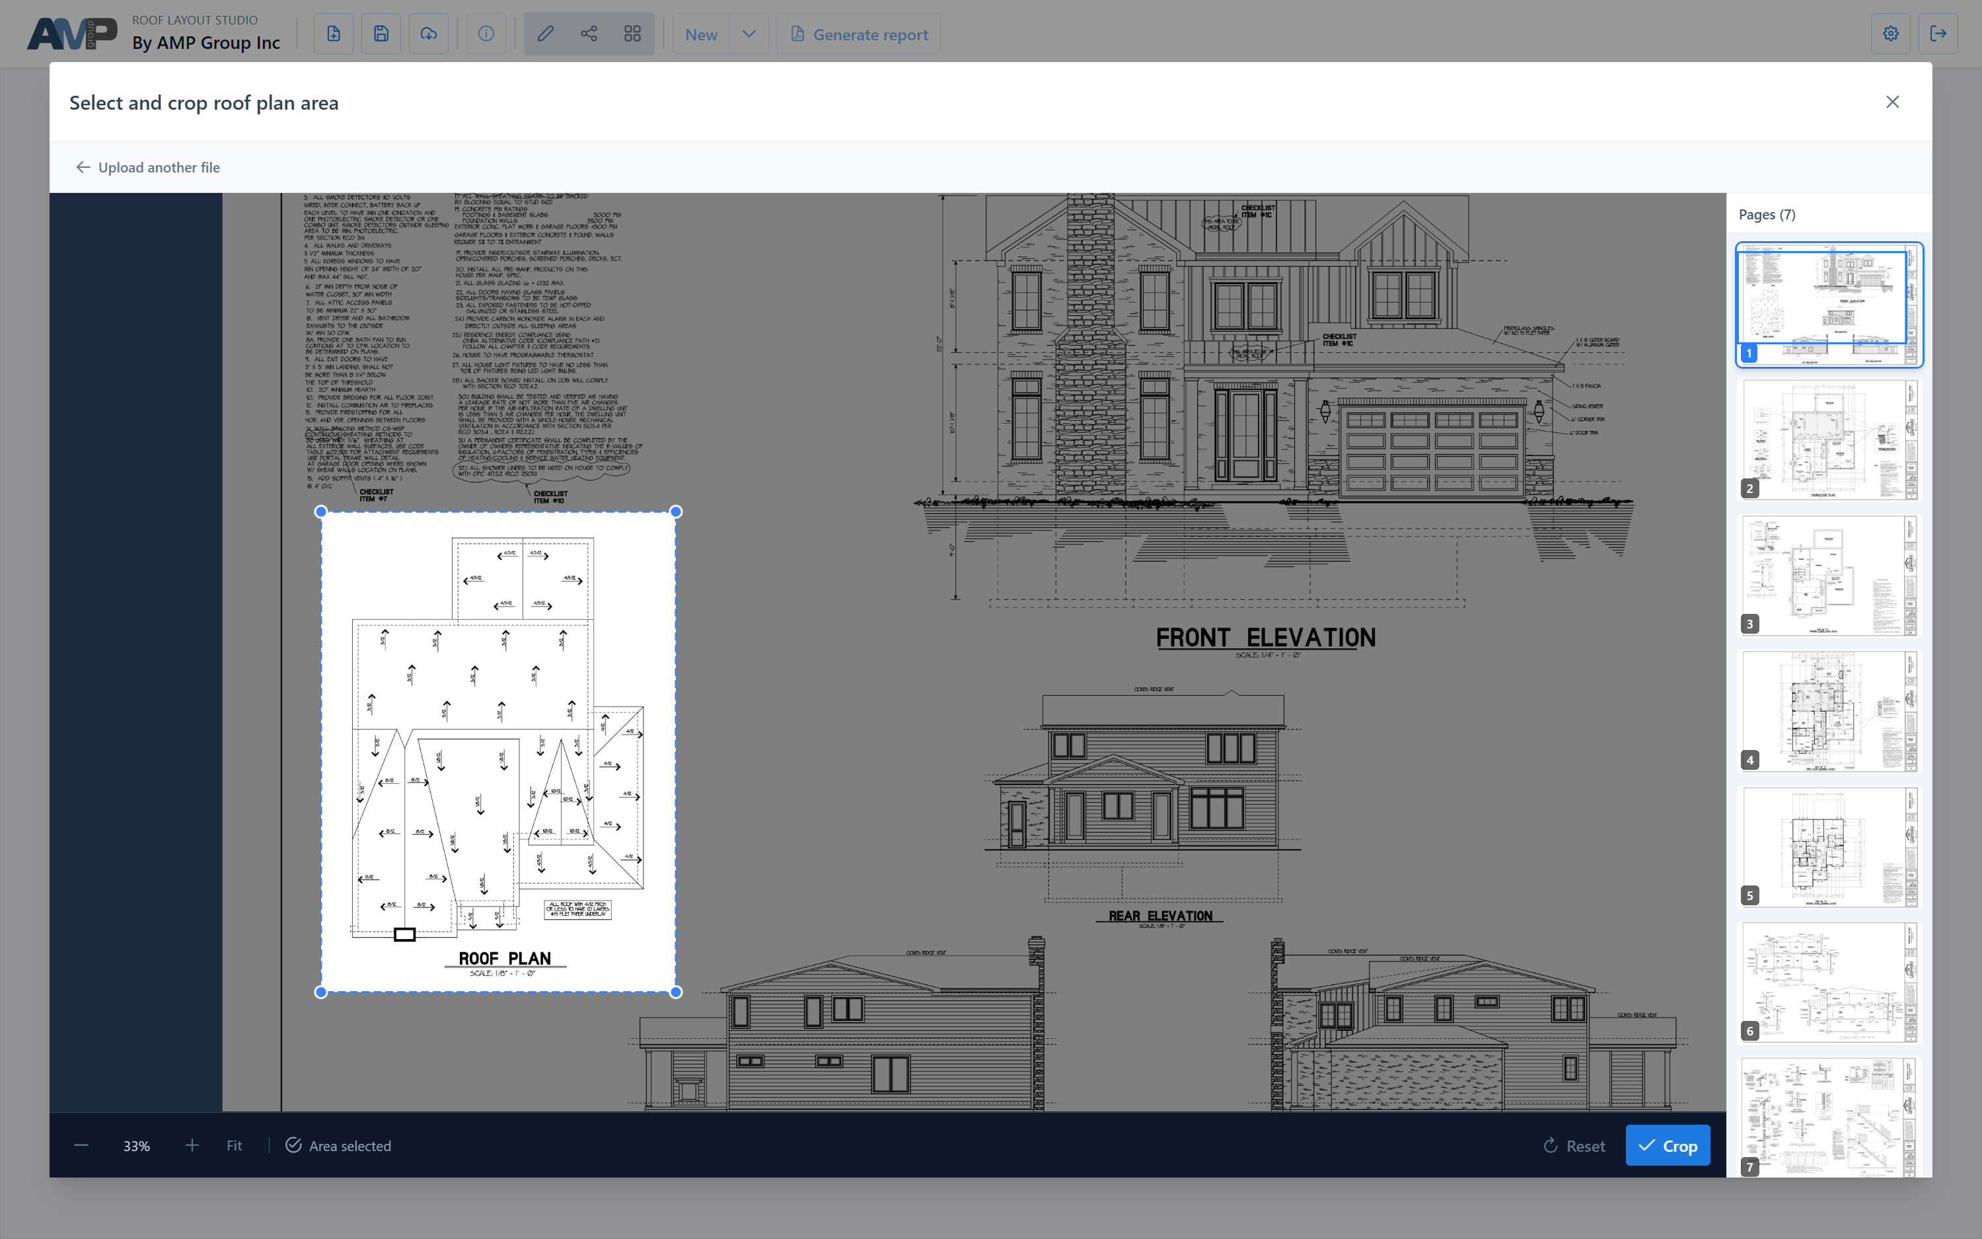1982x1239 pixels.
Task: Select page 3 thumbnail
Action: 1829,576
